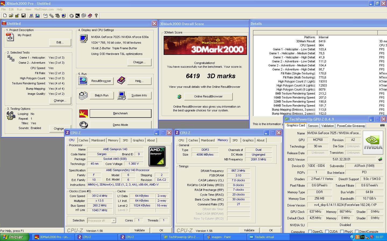Click the Online ResultBrowser button
Screen dimensions: 387x241
(208, 96)
